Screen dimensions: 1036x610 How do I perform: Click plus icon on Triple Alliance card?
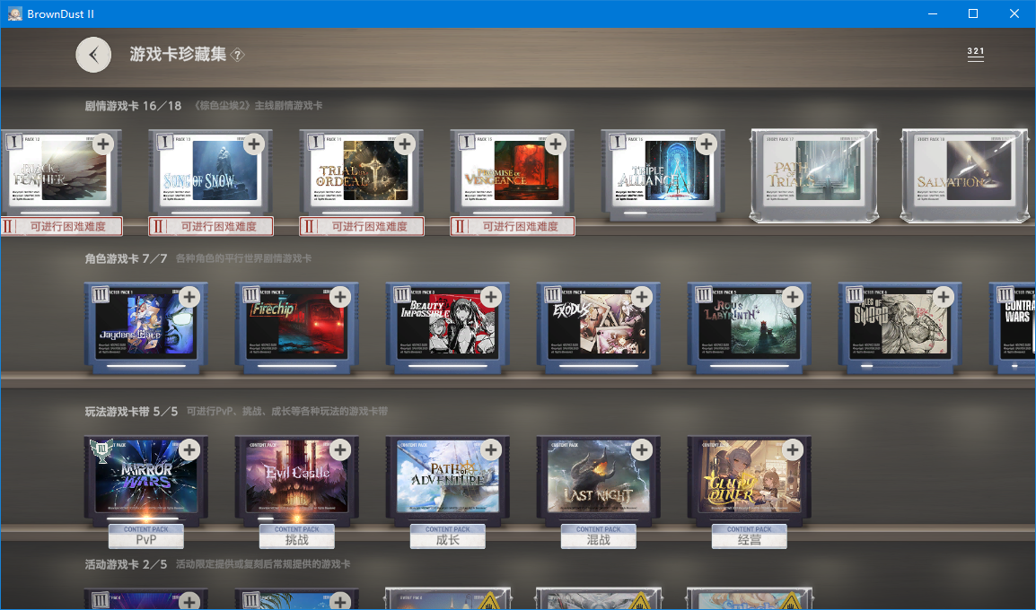point(707,144)
